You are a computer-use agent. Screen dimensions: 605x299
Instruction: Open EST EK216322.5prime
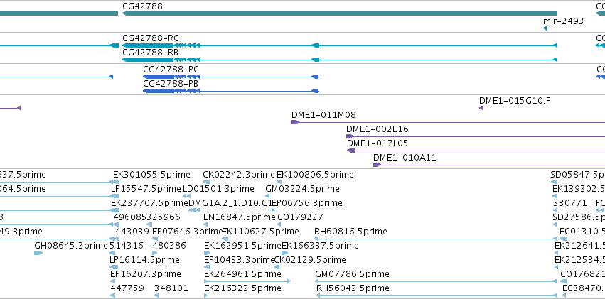(x=242, y=288)
